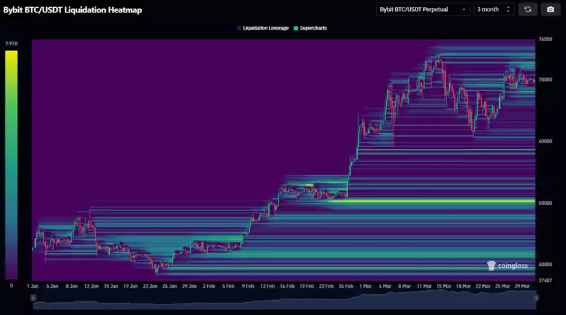Toggle the Supercharts legend item

click(310, 28)
